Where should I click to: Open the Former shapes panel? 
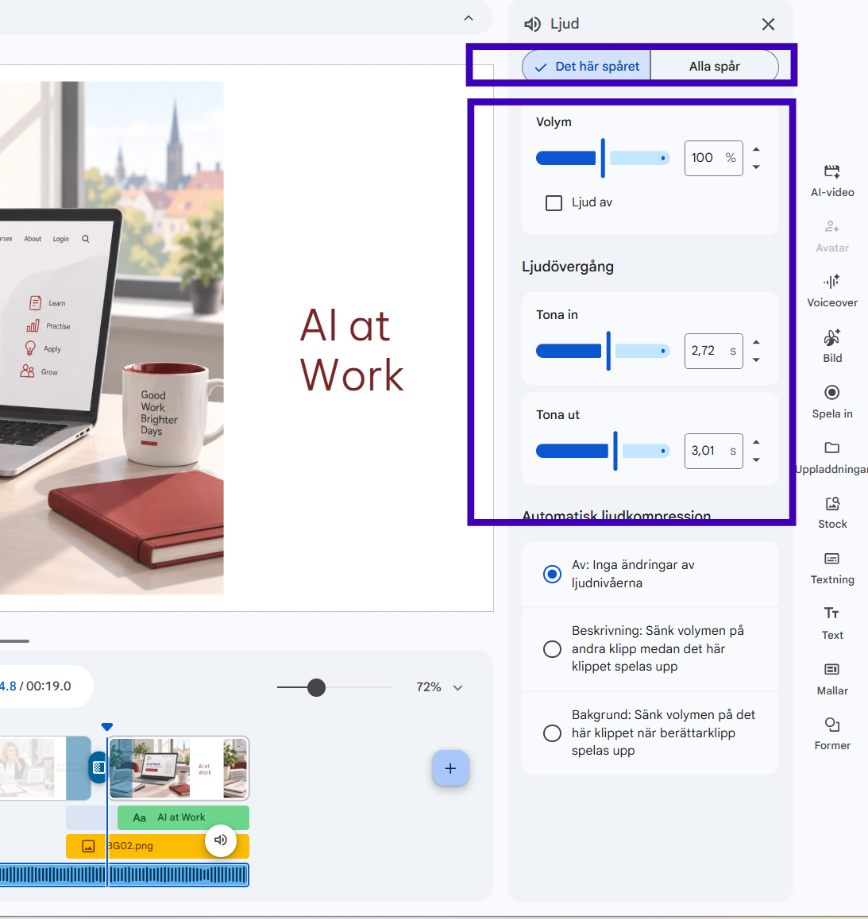pyautogui.click(x=831, y=734)
